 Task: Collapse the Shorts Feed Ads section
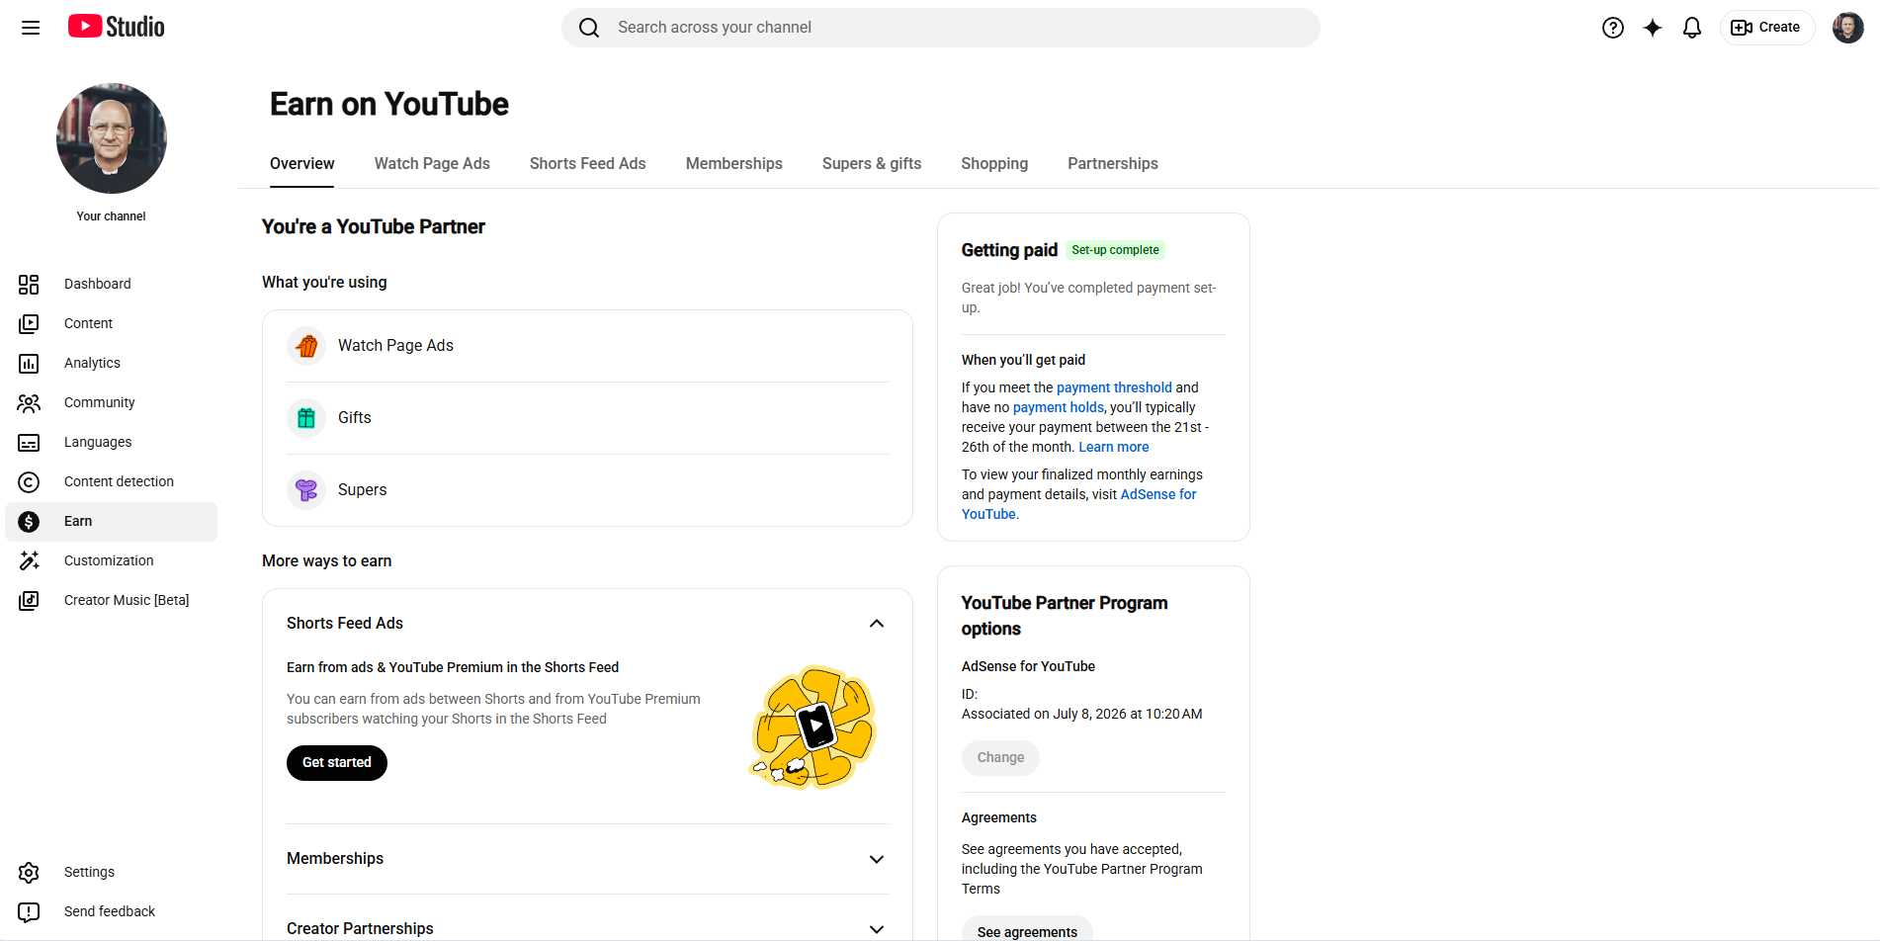coord(877,624)
